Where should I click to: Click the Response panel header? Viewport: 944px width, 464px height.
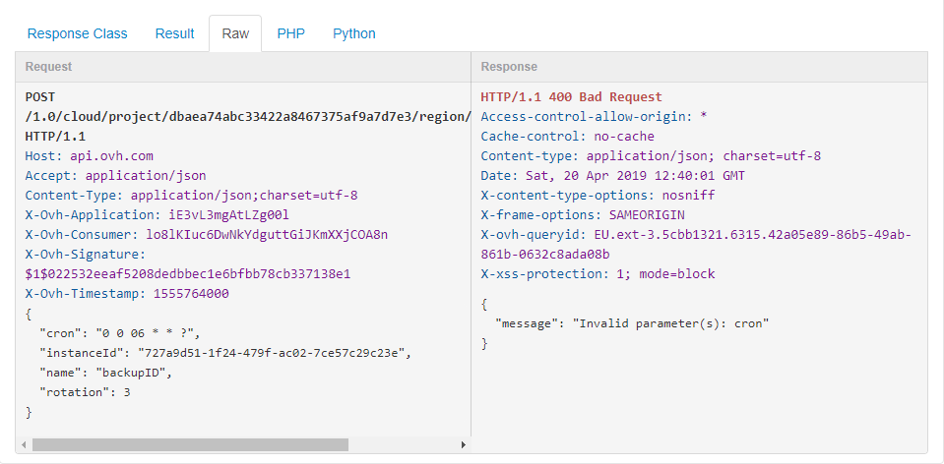[699, 67]
